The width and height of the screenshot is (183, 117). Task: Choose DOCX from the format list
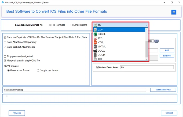pos(119,51)
